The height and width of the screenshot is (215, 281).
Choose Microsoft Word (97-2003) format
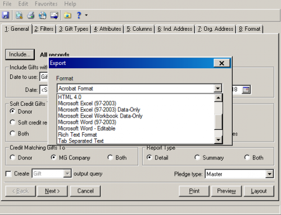point(136,122)
